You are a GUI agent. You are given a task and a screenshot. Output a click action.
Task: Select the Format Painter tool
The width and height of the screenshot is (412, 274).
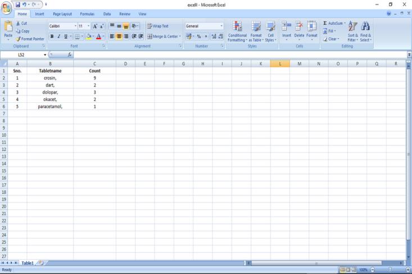point(31,39)
